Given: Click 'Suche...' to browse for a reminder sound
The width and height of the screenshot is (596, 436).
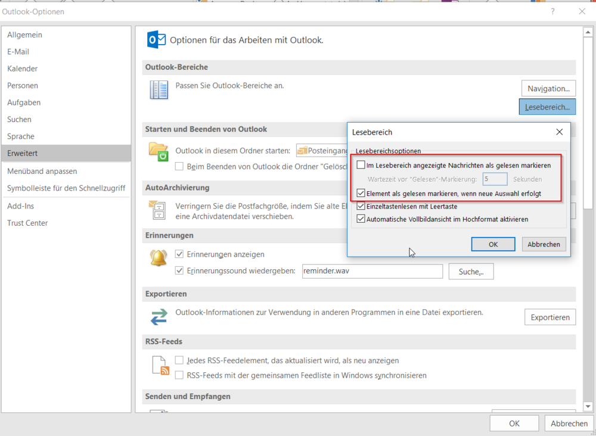Looking at the screenshot, I should 471,272.
